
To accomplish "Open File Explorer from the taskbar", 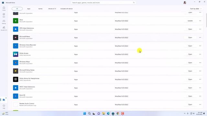I will tap(103, 113).
